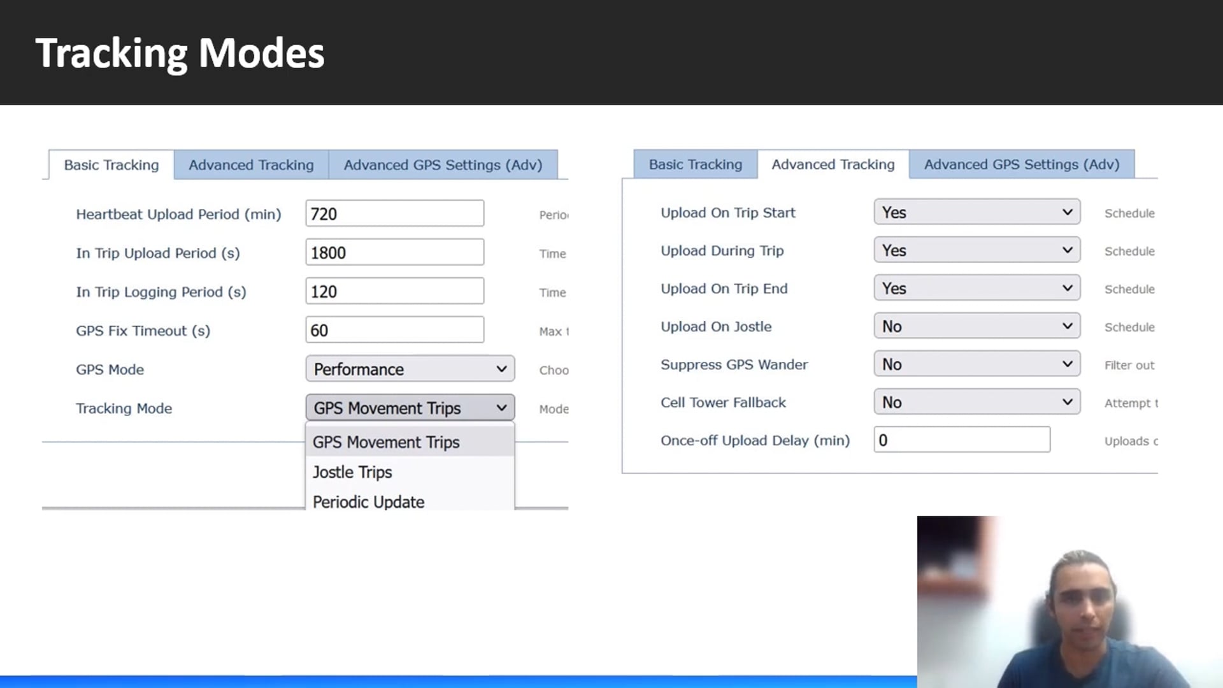The width and height of the screenshot is (1223, 688).
Task: Choose Periodic Update option
Action: click(368, 501)
